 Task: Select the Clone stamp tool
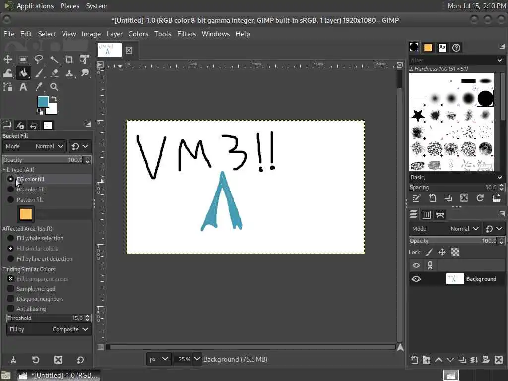[x=69, y=73]
